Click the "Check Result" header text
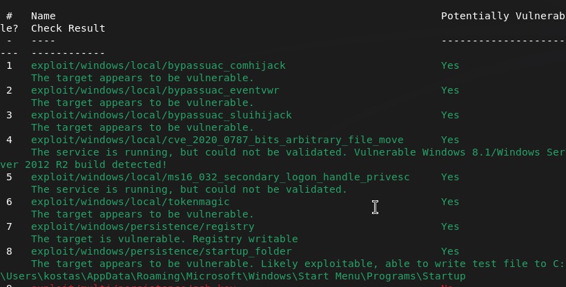The width and height of the screenshot is (566, 287). pos(68,28)
